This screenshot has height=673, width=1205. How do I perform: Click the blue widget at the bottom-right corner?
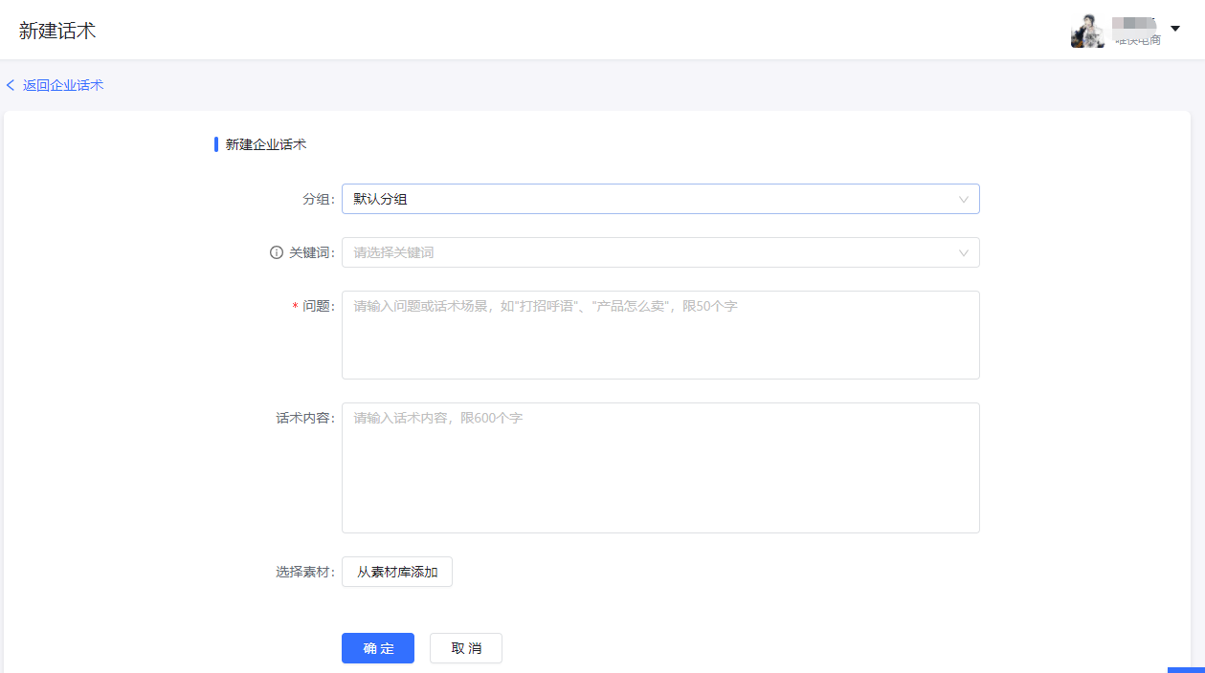[x=1186, y=669]
